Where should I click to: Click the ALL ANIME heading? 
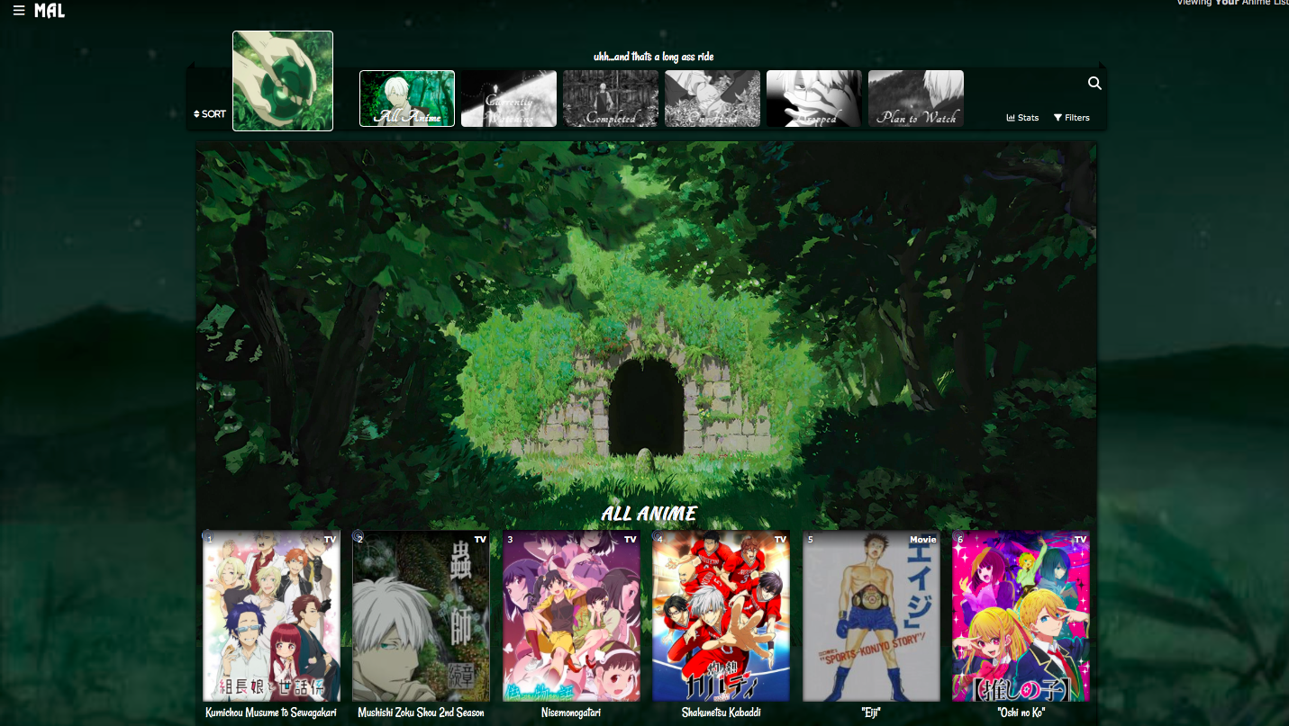click(x=649, y=514)
